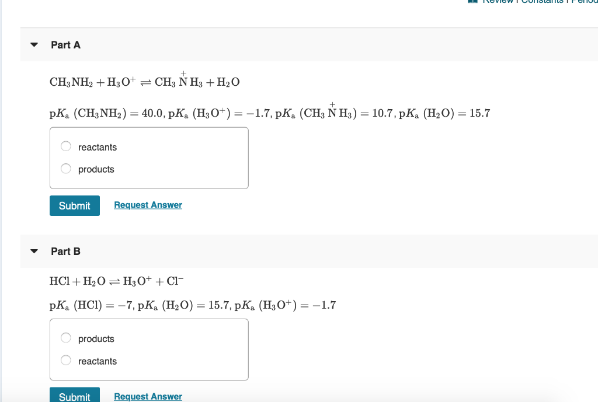
Task: Submit your answer for Part A
Action: click(74, 205)
